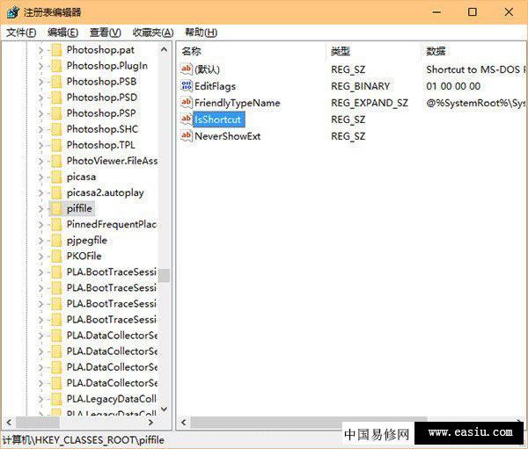
Task: Open the 收藏夹(A) favorites menu
Action: tap(152, 33)
